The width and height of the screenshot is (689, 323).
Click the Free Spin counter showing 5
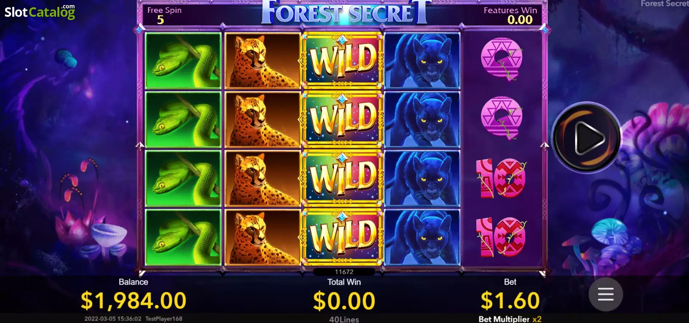[164, 15]
